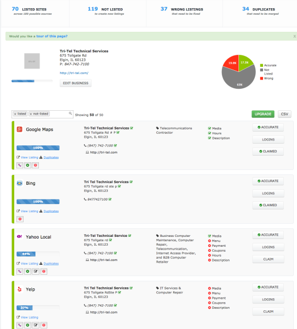Close the tour banner
297x329 pixels.
(294, 36)
